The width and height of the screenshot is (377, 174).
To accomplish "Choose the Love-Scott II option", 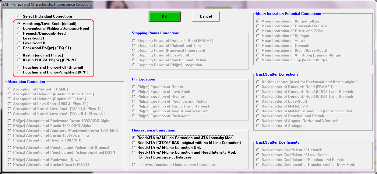I will click(x=19, y=43).
